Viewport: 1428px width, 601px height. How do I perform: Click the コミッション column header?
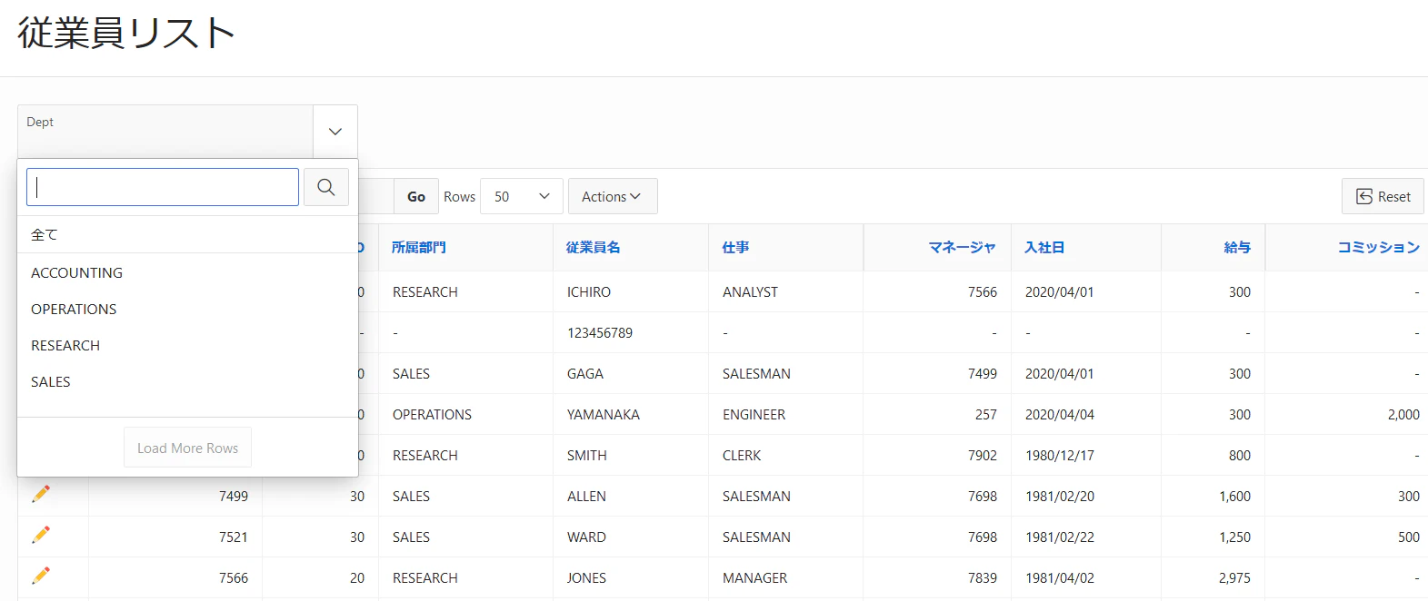click(x=1378, y=247)
